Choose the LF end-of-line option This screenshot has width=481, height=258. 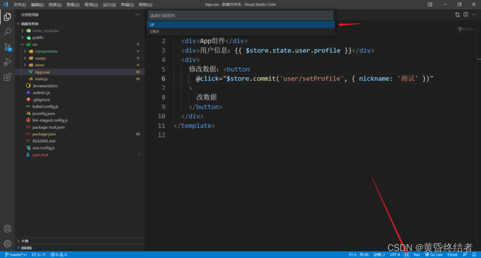[x=241, y=24]
